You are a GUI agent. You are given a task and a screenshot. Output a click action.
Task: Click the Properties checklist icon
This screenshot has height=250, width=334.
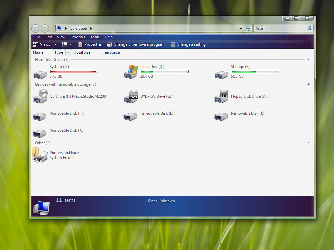pyautogui.click(x=80, y=44)
